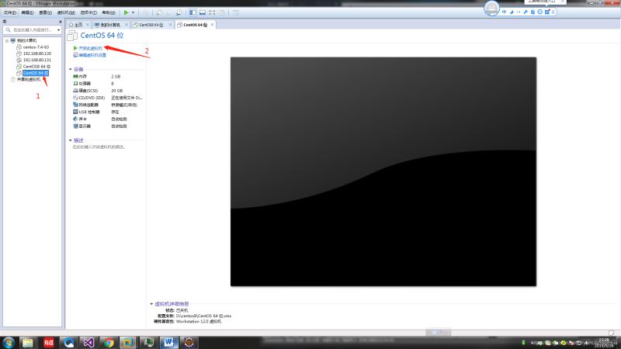Open the File (文件) menu

pyautogui.click(x=9, y=12)
